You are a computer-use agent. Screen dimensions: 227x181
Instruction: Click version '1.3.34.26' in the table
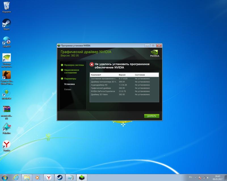123,85
